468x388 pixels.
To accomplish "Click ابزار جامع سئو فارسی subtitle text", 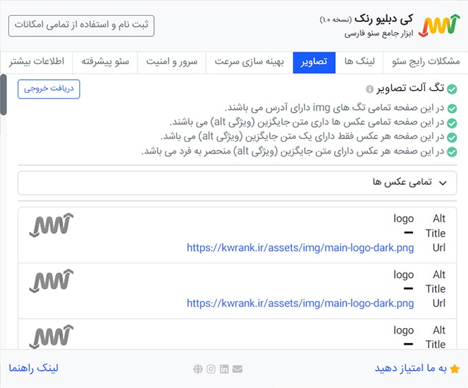I will point(379,34).
